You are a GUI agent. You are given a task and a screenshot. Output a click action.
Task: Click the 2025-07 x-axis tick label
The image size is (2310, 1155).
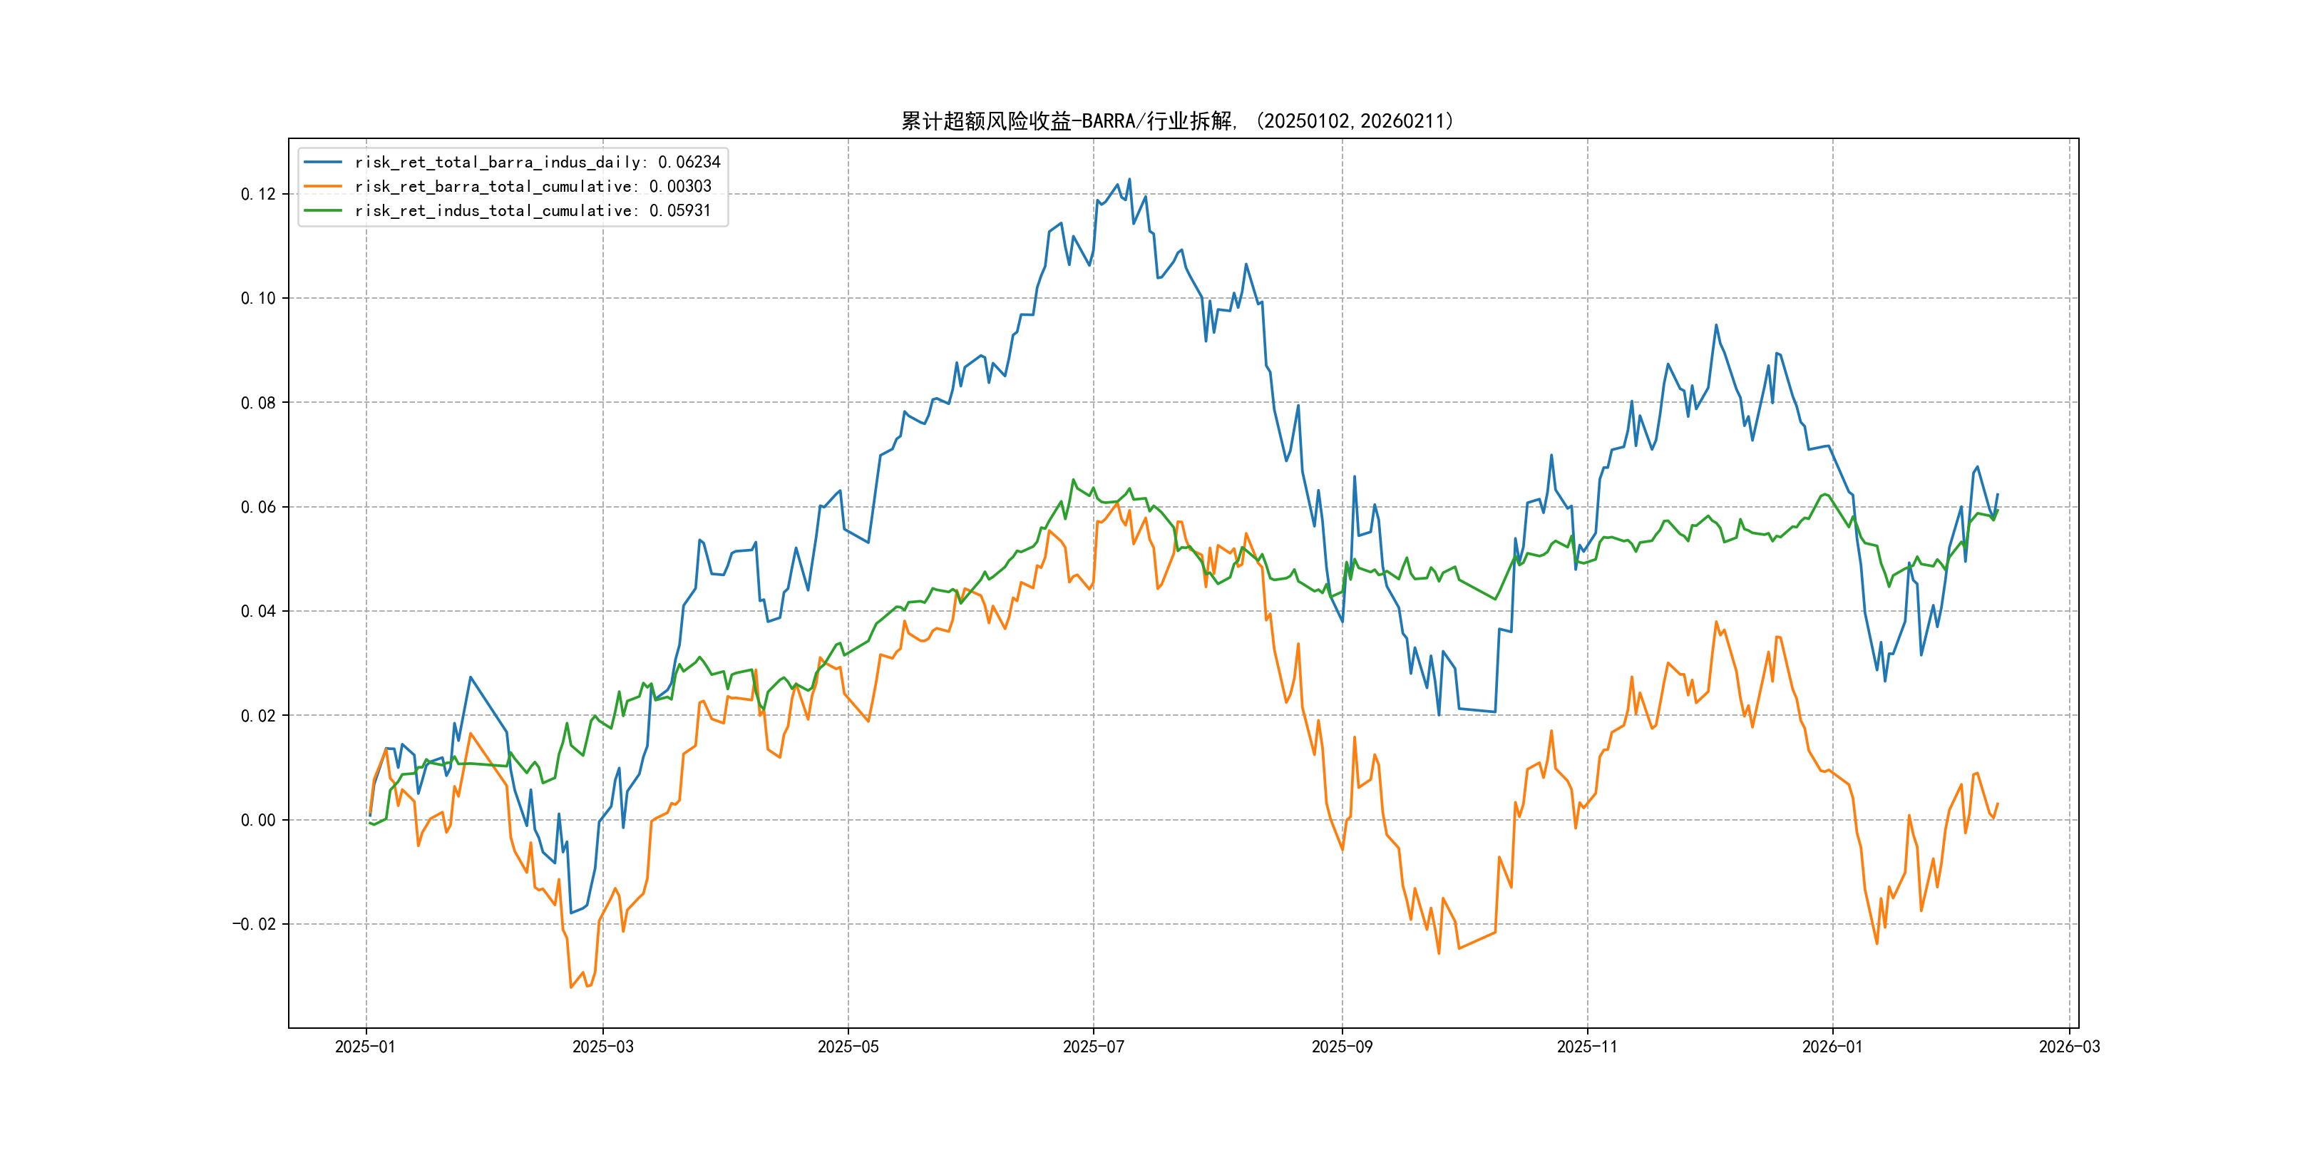click(x=1093, y=1047)
